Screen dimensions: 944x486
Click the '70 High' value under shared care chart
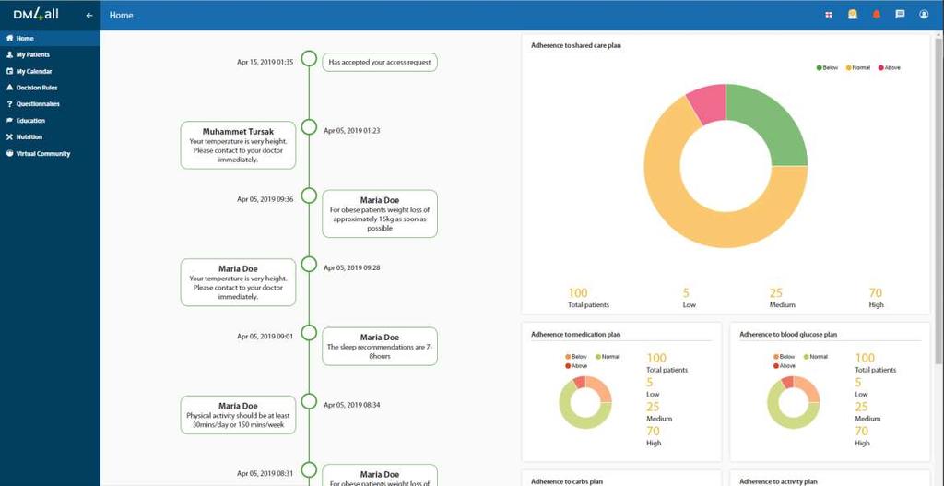(876, 298)
